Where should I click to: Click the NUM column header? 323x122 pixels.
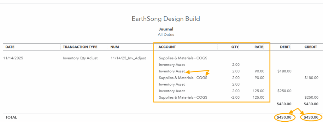coord(115,47)
